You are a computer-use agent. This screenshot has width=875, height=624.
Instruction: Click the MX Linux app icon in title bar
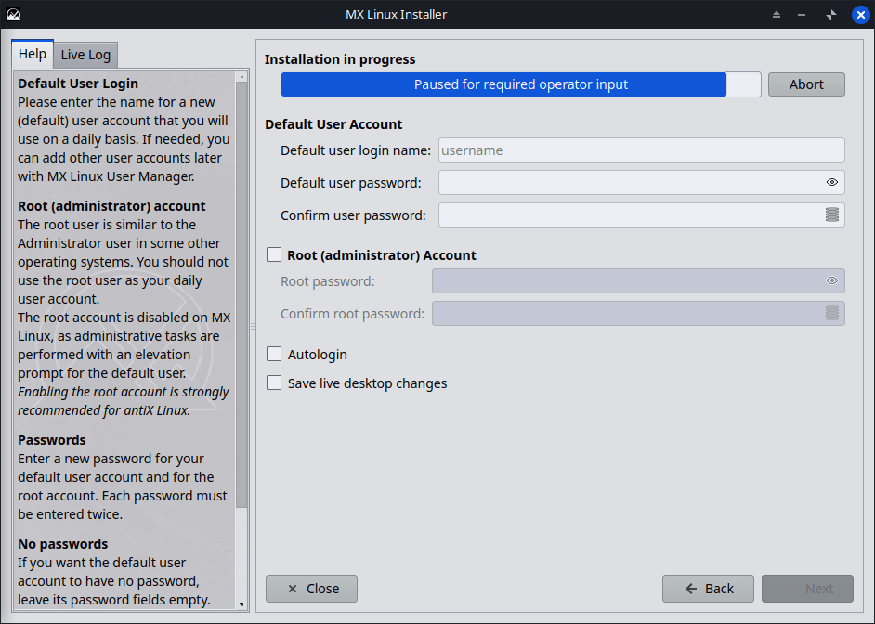(13, 14)
